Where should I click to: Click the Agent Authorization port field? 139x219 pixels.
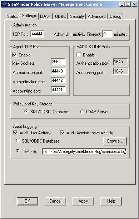tap(58, 71)
